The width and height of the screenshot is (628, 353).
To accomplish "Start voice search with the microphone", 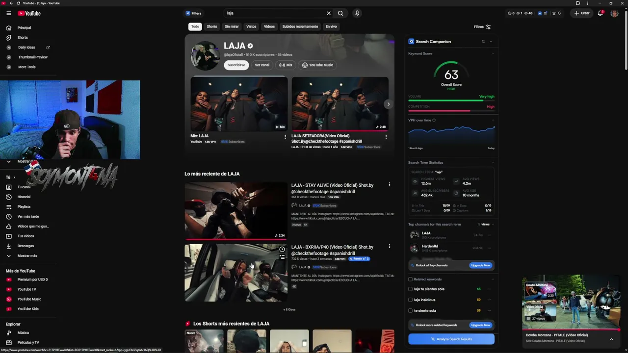I will [357, 13].
